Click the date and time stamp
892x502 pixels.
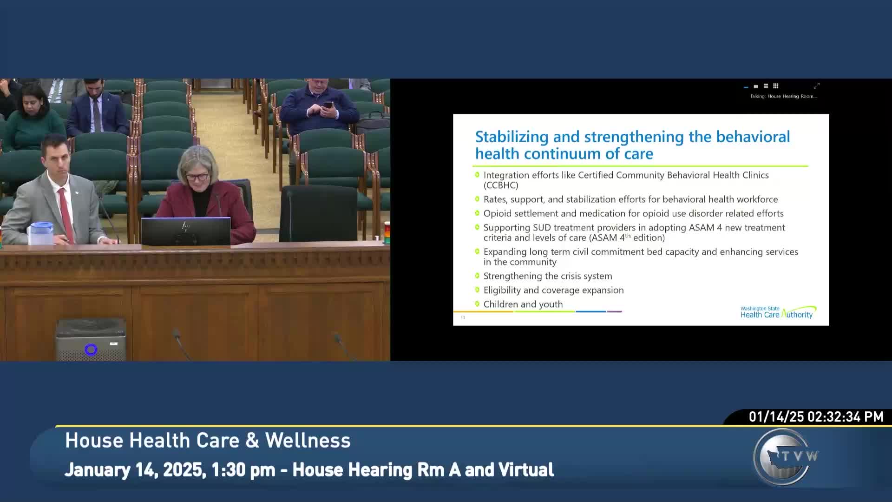coord(815,416)
